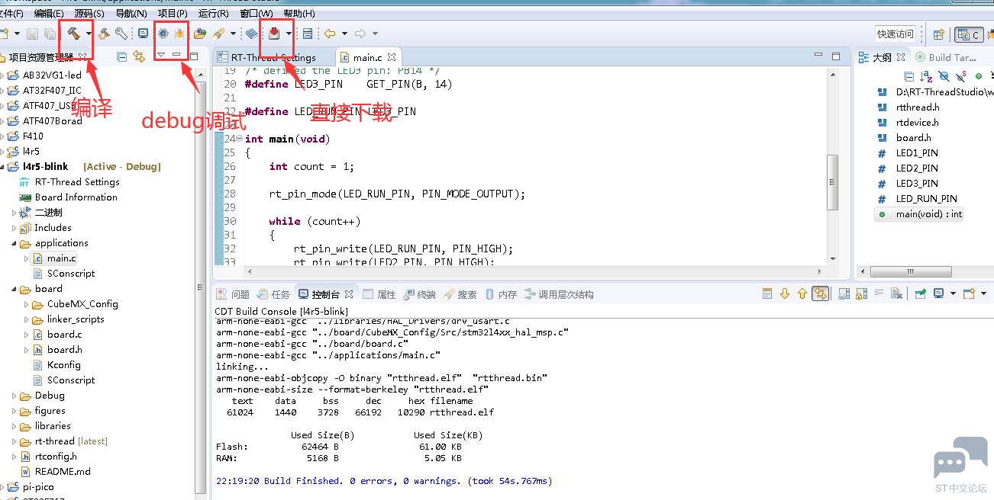Select LED_RUN_PIN in outline
Image resolution: width=994 pixels, height=500 pixels.
[x=927, y=199]
